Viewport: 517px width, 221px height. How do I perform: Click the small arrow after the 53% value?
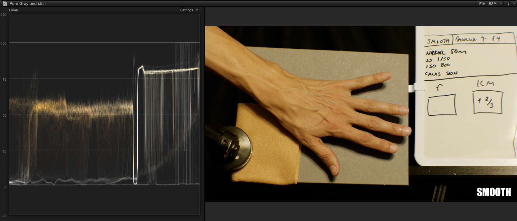coord(501,4)
